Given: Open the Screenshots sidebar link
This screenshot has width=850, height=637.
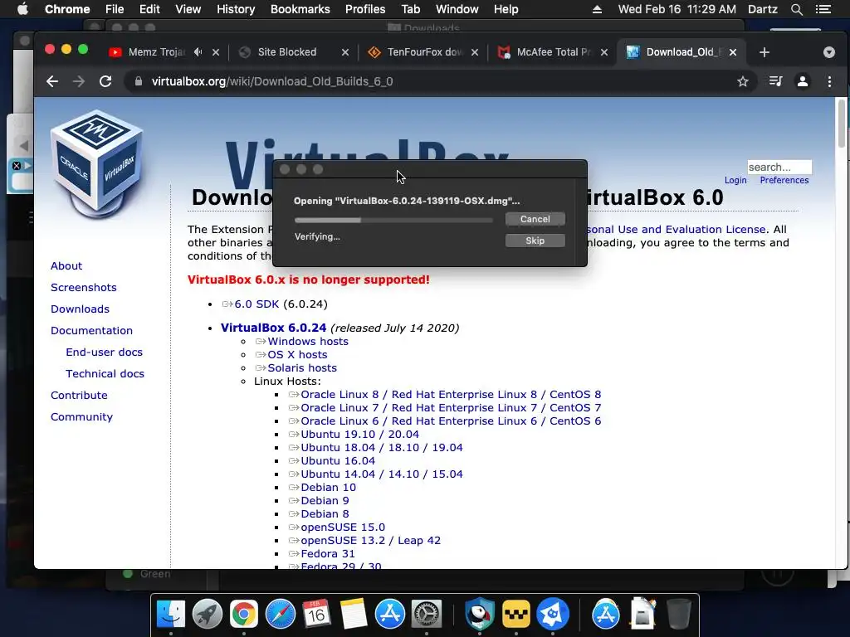Looking at the screenshot, I should (x=84, y=288).
